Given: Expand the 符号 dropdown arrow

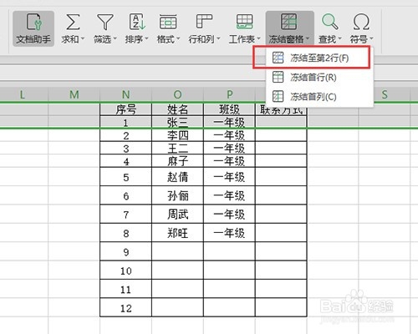Looking at the screenshot, I should [x=371, y=39].
